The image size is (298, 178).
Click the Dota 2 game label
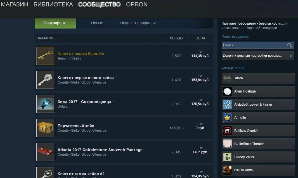click(x=63, y=106)
